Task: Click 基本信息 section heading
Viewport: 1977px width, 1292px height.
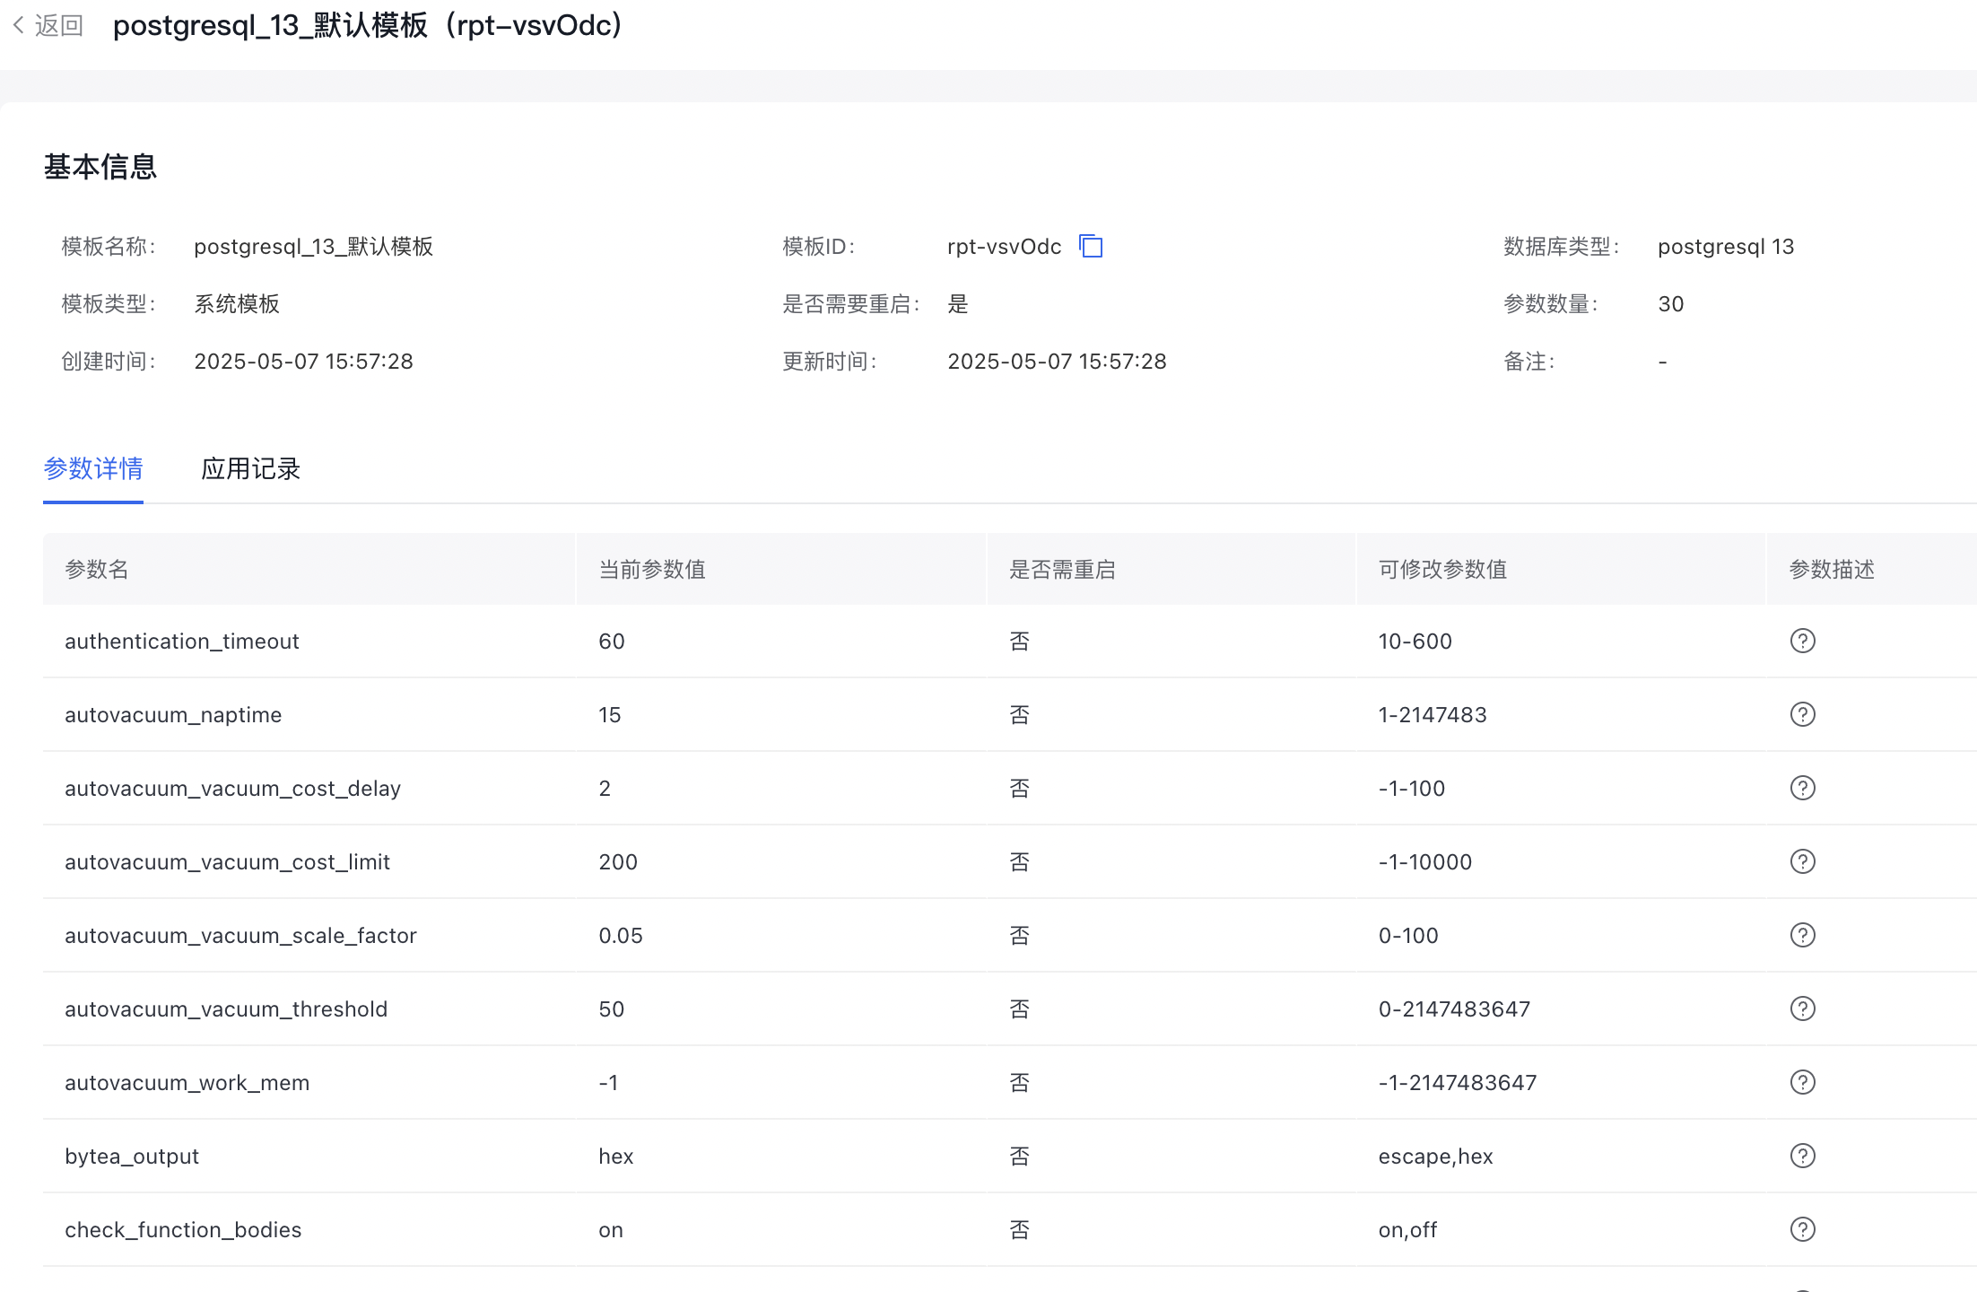Action: [100, 167]
